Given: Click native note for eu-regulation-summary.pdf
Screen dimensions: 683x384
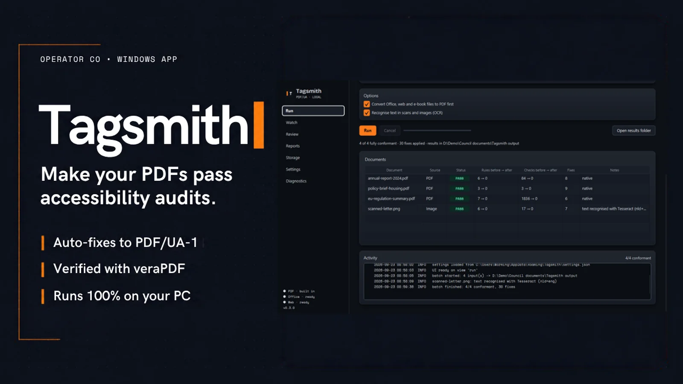Looking at the screenshot, I should pos(587,199).
